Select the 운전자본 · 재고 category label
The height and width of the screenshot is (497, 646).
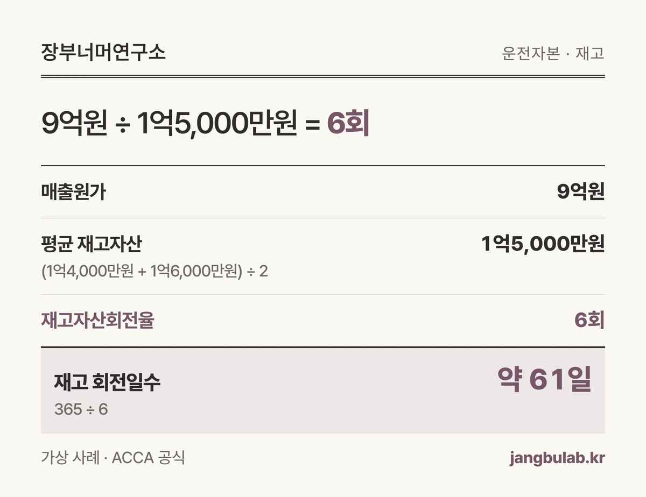[x=553, y=54]
